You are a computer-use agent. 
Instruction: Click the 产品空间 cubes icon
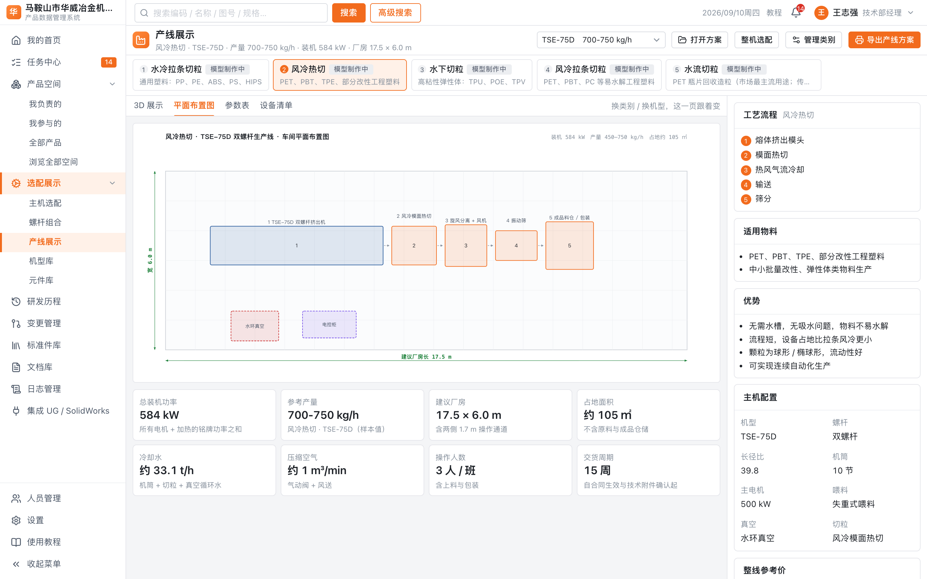click(16, 84)
